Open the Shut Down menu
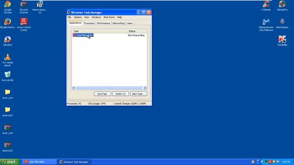The height and width of the screenshot is (165, 294). click(x=109, y=17)
